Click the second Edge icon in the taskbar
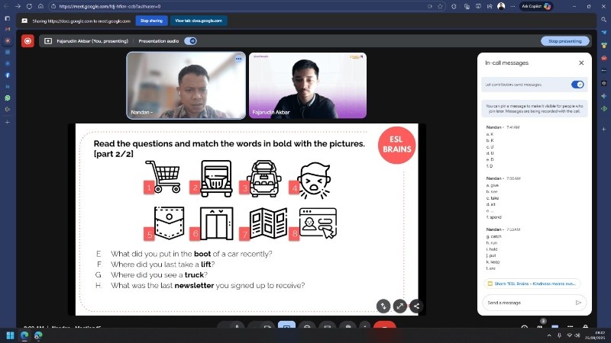The image size is (611, 343). pyautogui.click(x=38, y=335)
